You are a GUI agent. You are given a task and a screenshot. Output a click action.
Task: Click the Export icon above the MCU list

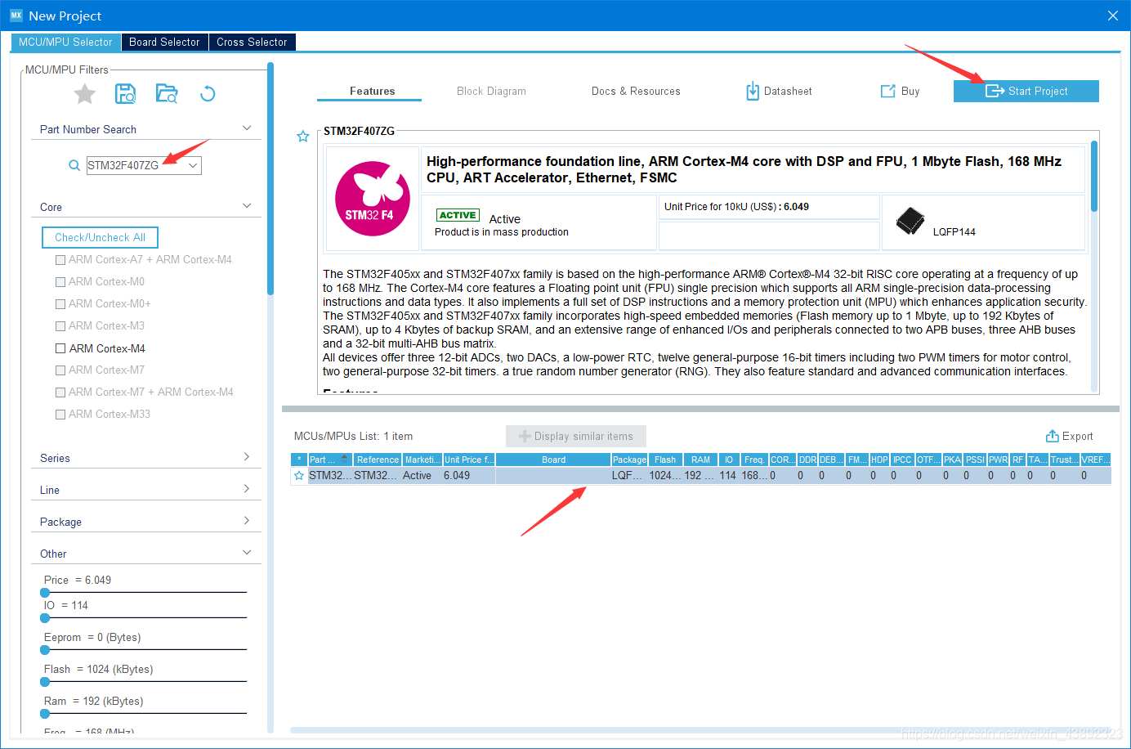coord(1053,436)
